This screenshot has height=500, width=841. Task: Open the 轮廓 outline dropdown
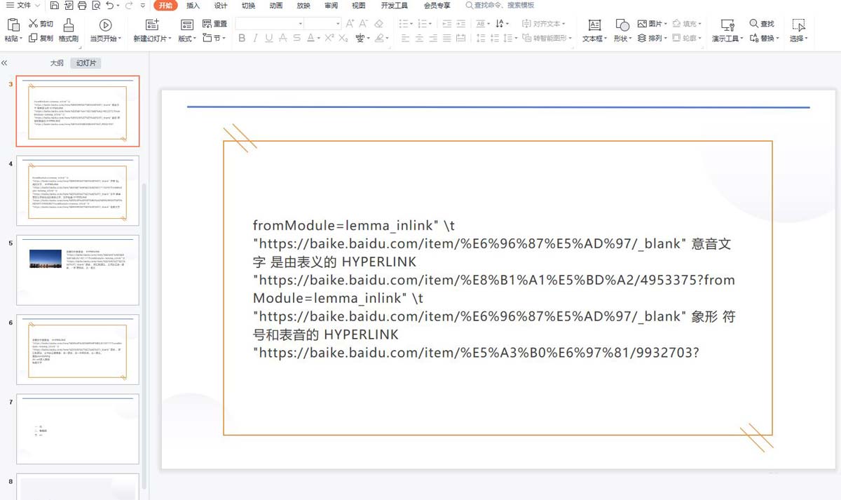[x=687, y=38]
